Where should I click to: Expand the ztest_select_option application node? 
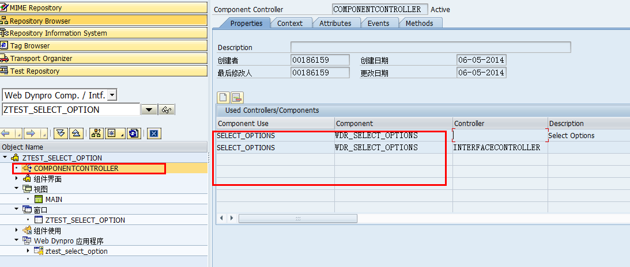click(28, 250)
